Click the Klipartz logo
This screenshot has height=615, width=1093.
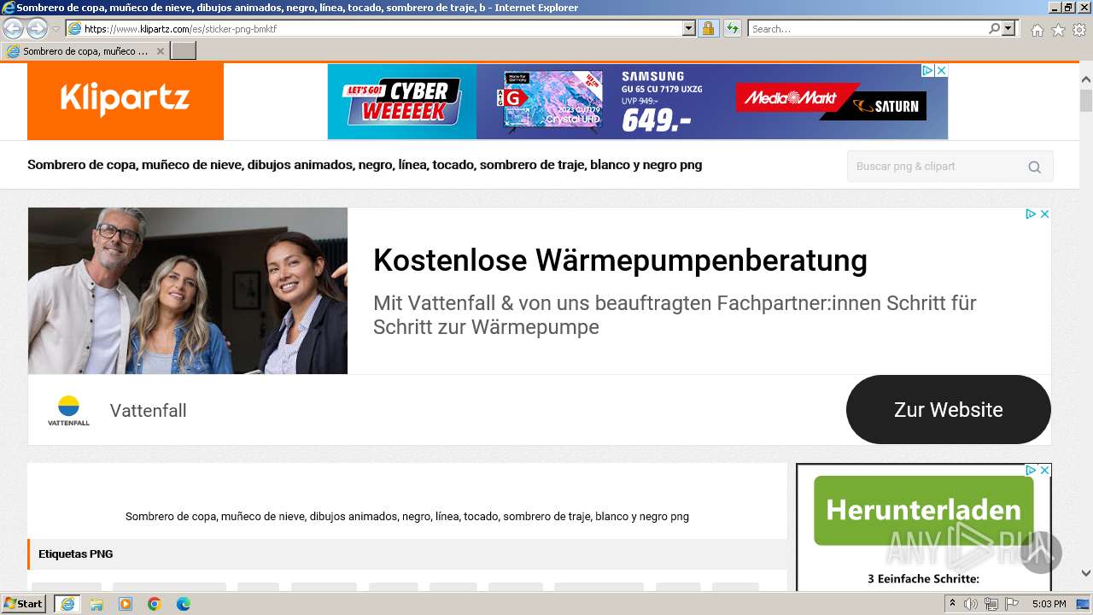(x=126, y=101)
